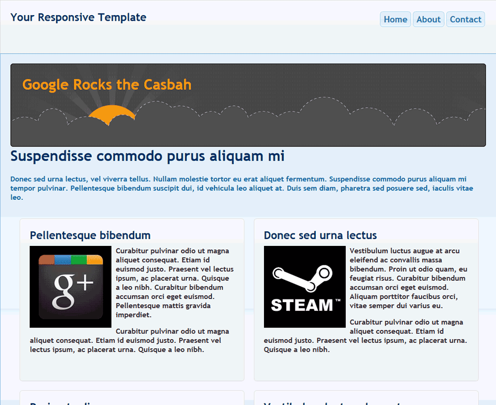Viewport: 496px width, 405px height.
Task: Open the Contact navigation link
Action: [465, 19]
